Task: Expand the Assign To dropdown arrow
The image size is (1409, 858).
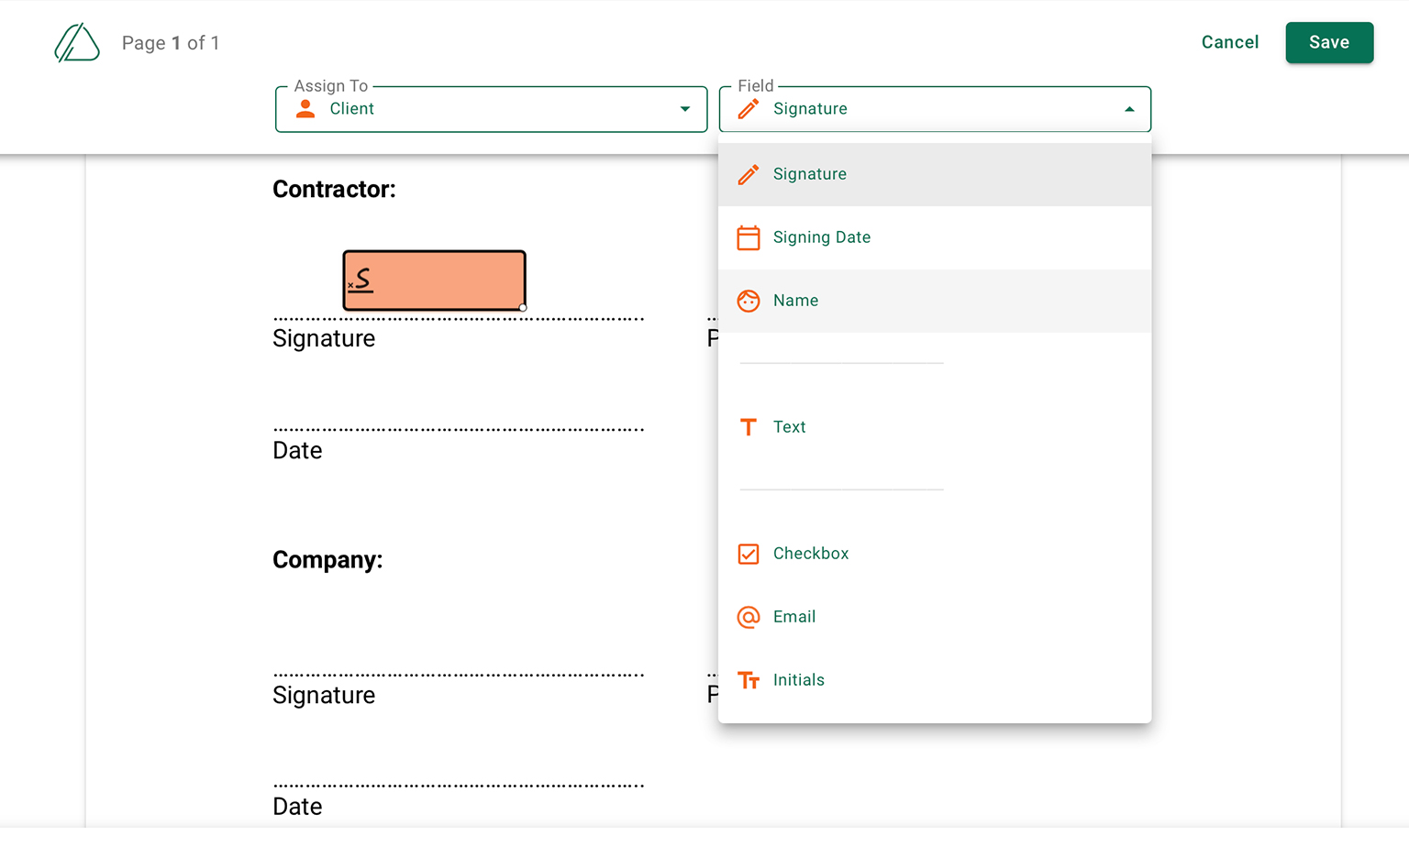Action: point(685,109)
